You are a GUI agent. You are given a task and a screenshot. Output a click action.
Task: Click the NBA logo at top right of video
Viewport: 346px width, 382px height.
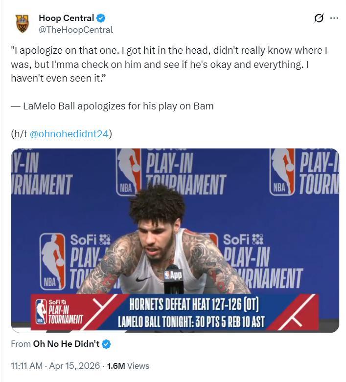[x=283, y=171]
